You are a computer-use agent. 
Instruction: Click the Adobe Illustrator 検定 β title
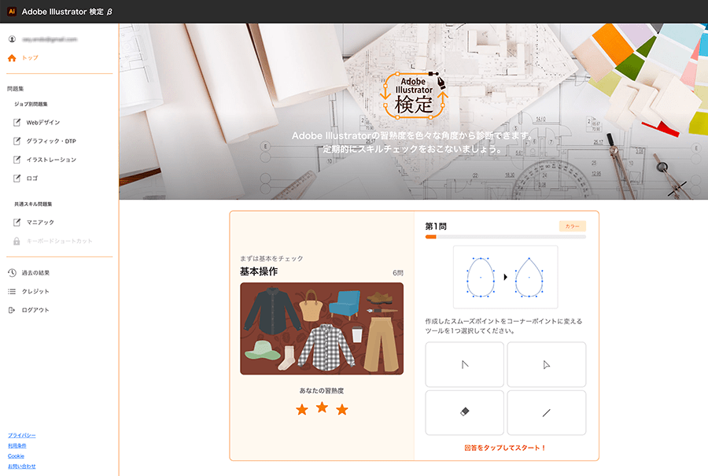tap(67, 12)
